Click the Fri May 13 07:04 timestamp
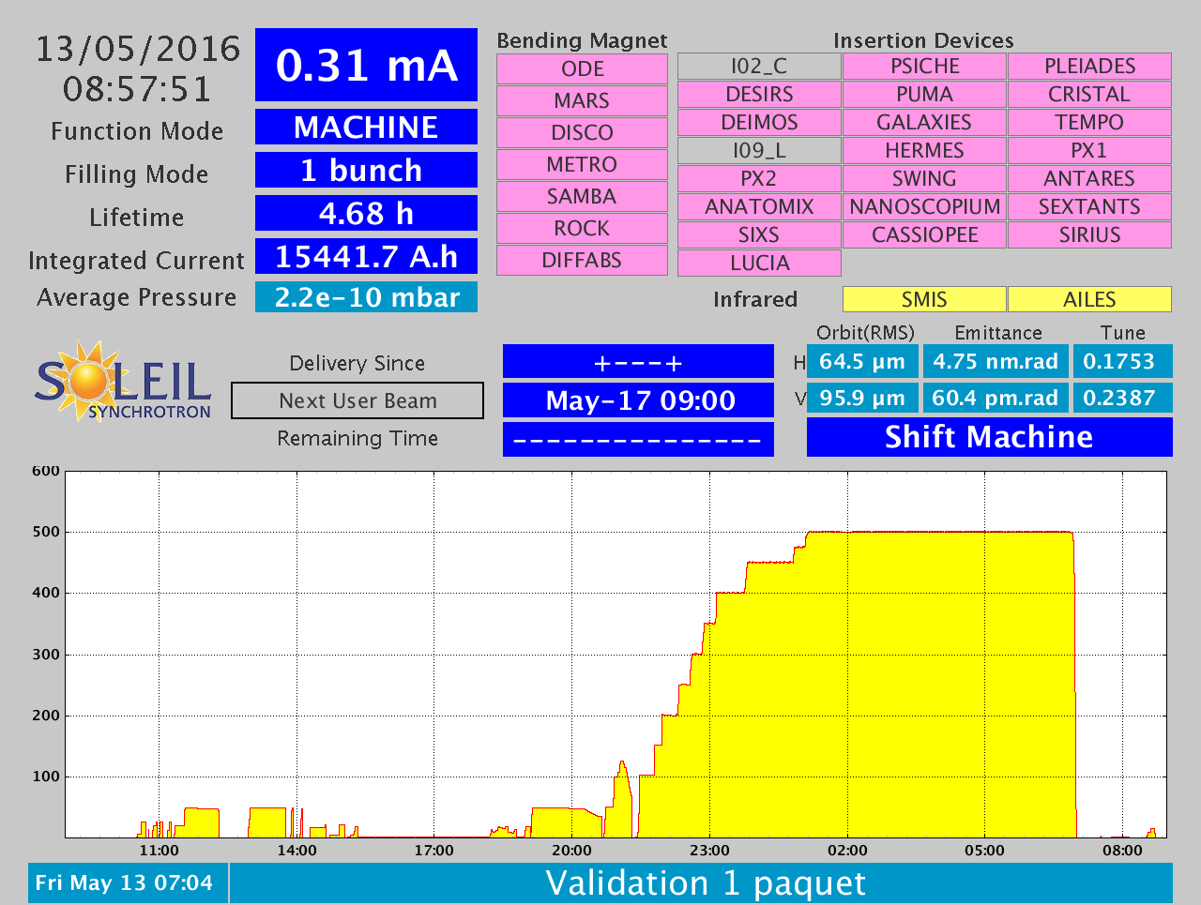Image resolution: width=1201 pixels, height=905 pixels. 128,883
